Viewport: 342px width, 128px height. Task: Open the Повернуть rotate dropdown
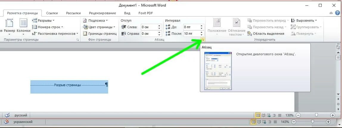coord(304,34)
